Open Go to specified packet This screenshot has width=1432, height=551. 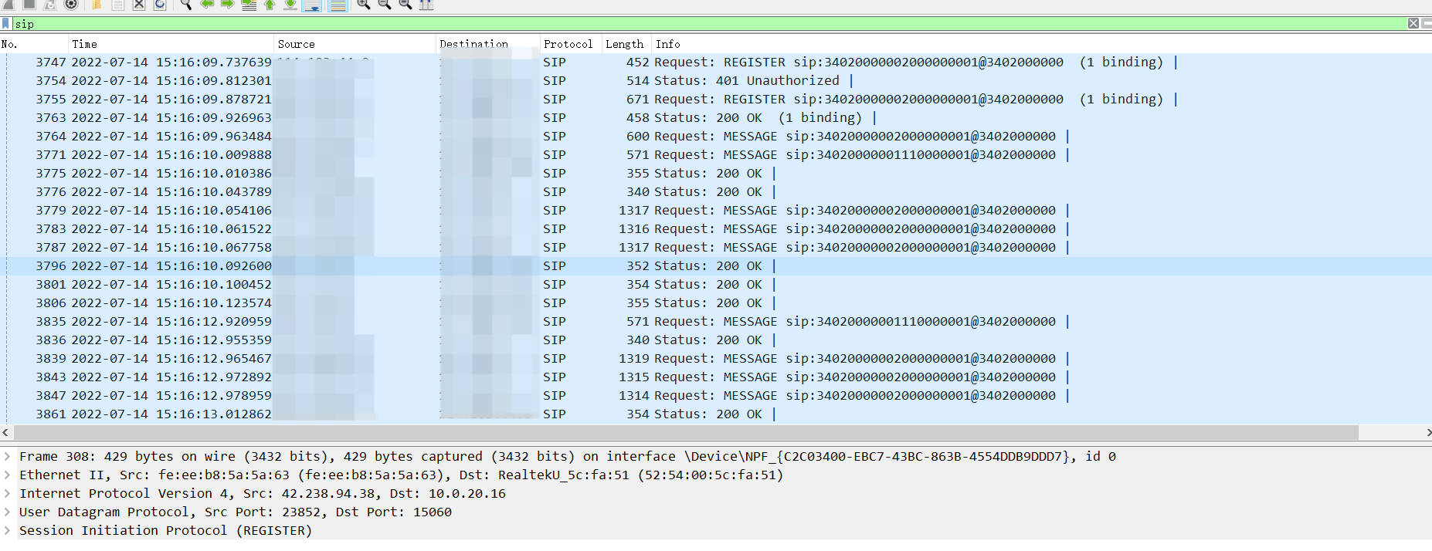point(249,4)
